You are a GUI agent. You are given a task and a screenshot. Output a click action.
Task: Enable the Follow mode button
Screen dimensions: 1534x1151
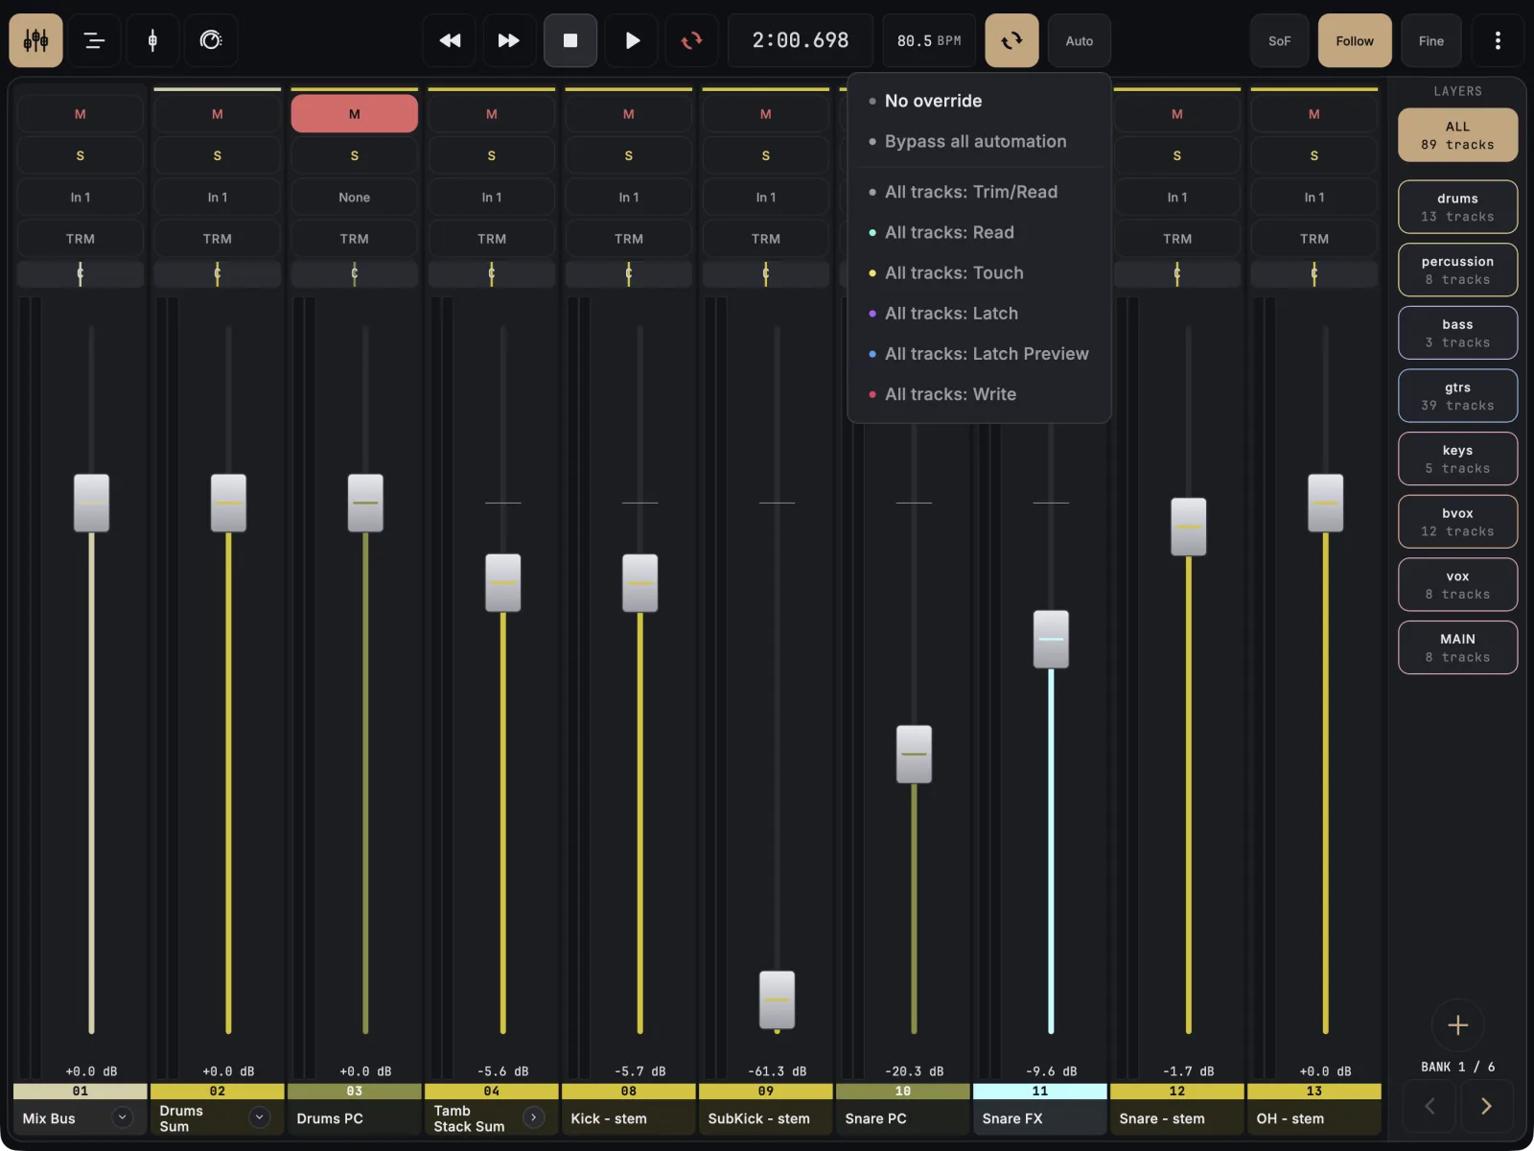[1355, 40]
